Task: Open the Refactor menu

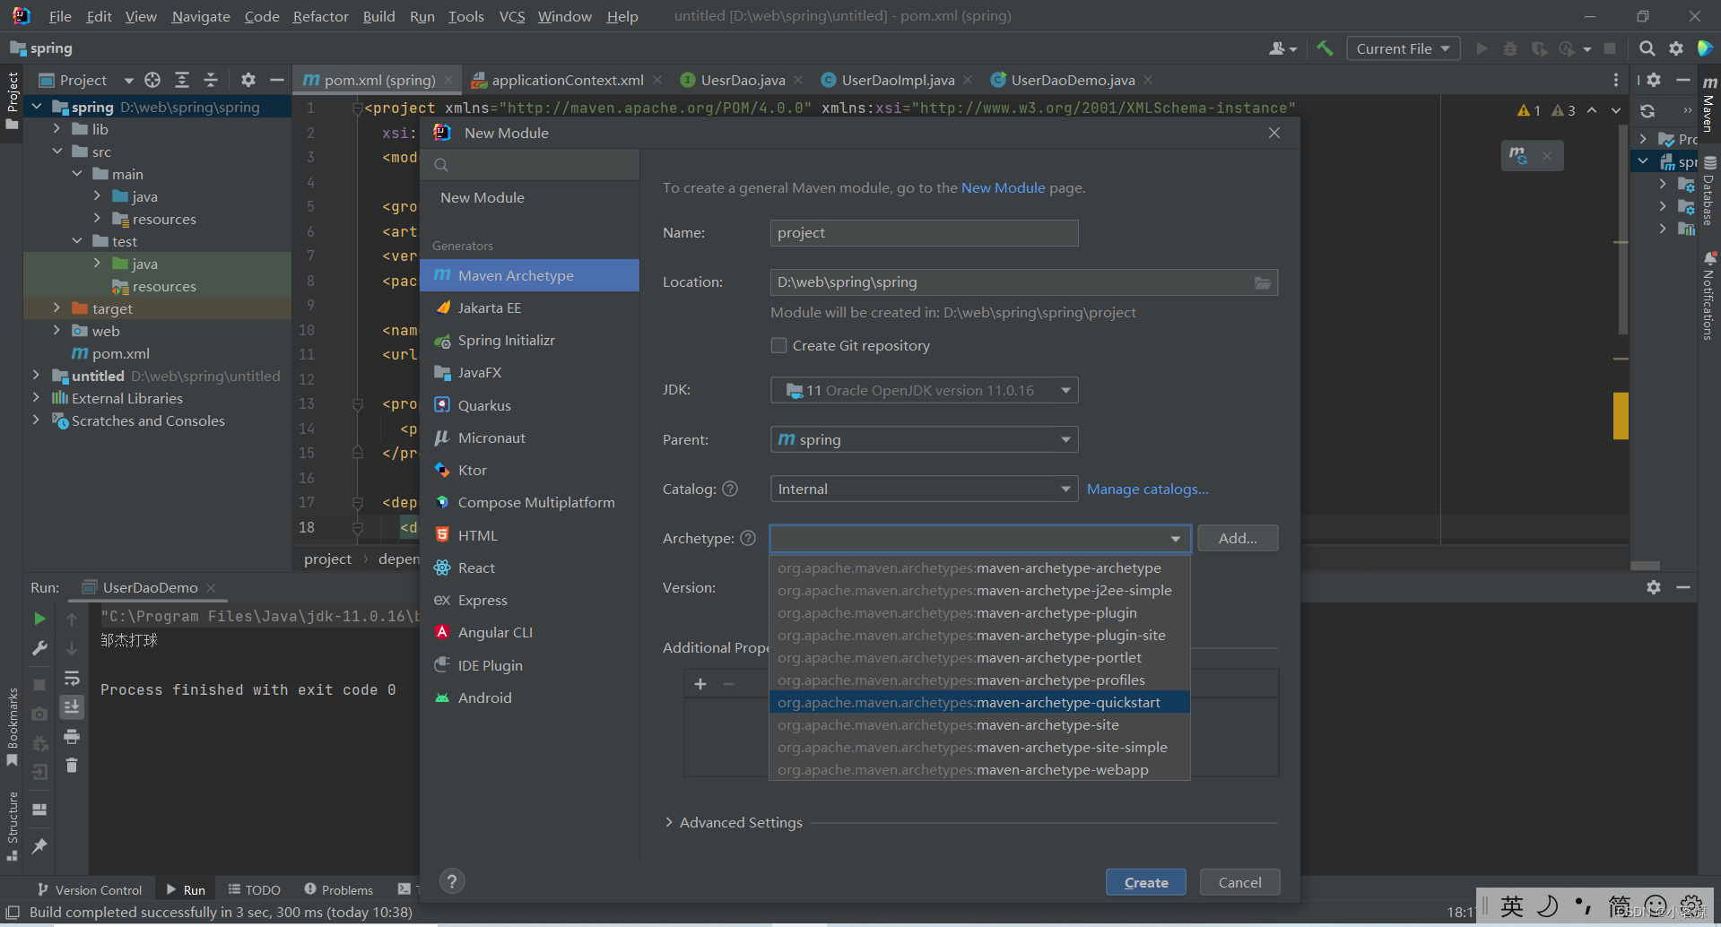Action: [x=320, y=16]
